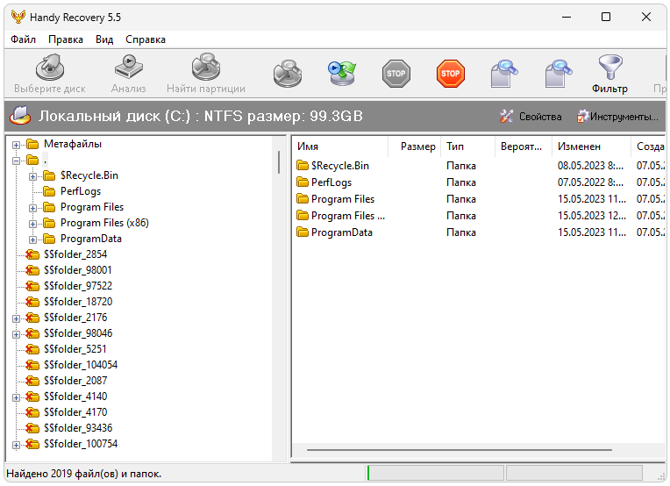This screenshot has width=670, height=486.
Task: Click the PerfLogs folder icon in the tree
Action: coord(49,191)
